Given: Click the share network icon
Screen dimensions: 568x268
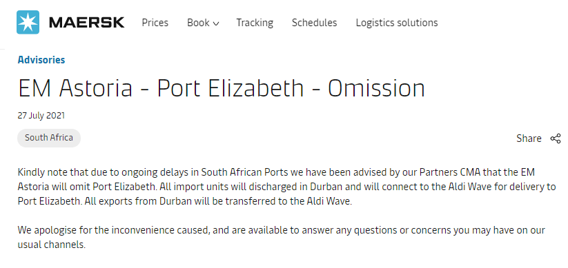Looking at the screenshot, I should coord(556,138).
